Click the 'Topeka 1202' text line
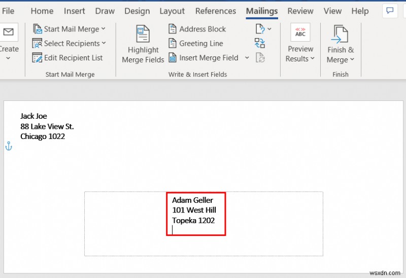 pyautogui.click(x=193, y=220)
